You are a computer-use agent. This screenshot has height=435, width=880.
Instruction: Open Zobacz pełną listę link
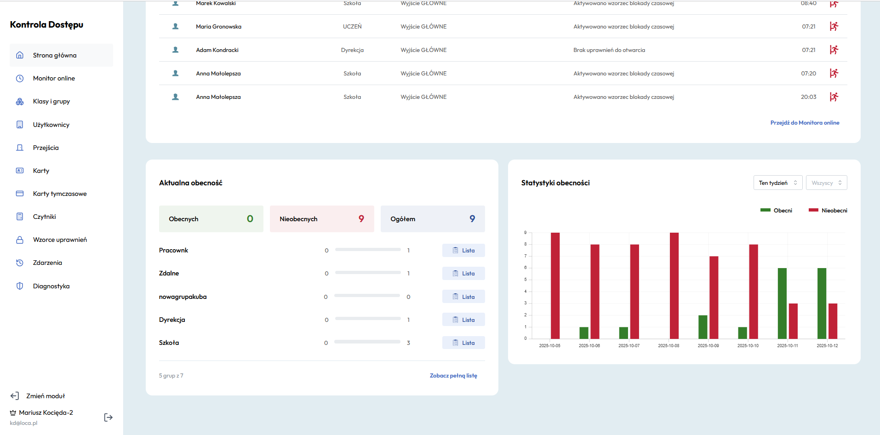pyautogui.click(x=453, y=376)
